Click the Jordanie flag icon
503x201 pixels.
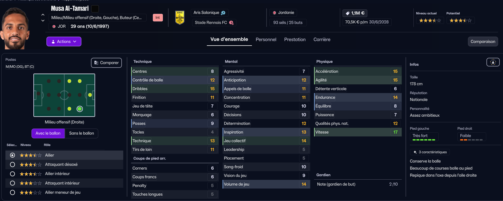point(274,13)
